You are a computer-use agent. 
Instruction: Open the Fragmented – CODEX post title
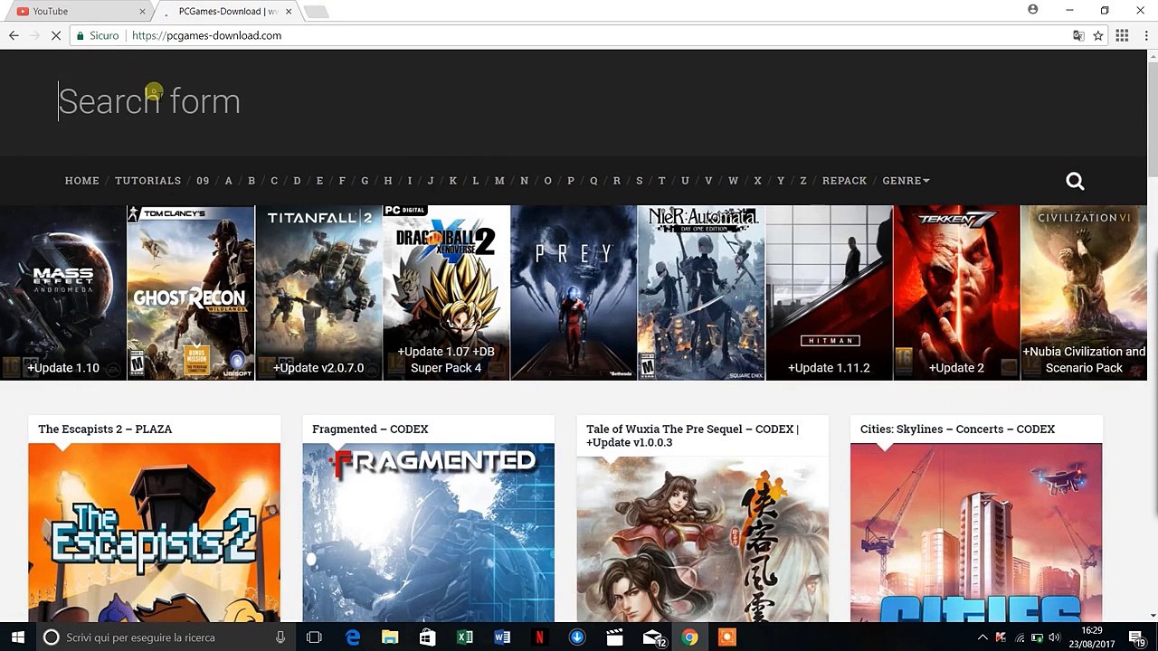point(370,429)
